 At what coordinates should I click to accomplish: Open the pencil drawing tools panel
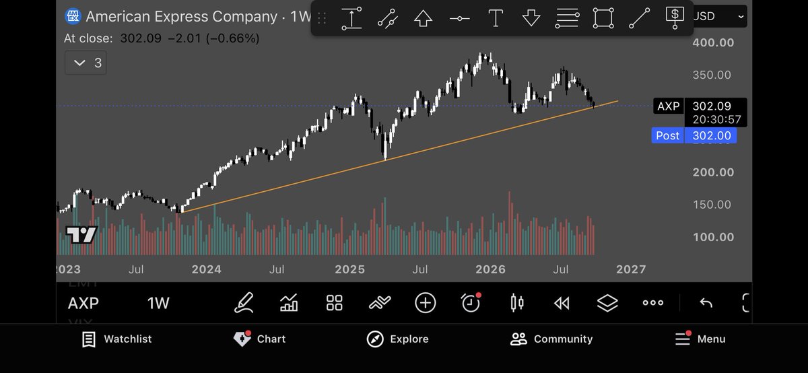(244, 303)
